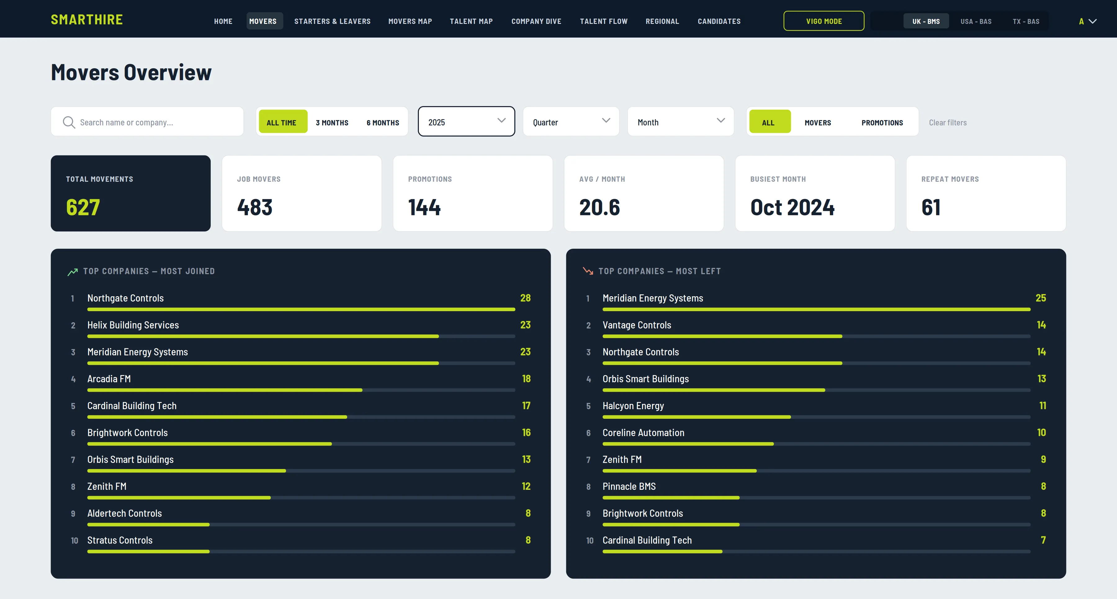Viewport: 1117px width, 599px height.
Task: Click the Repeat Movers 61 card
Action: tap(986, 193)
